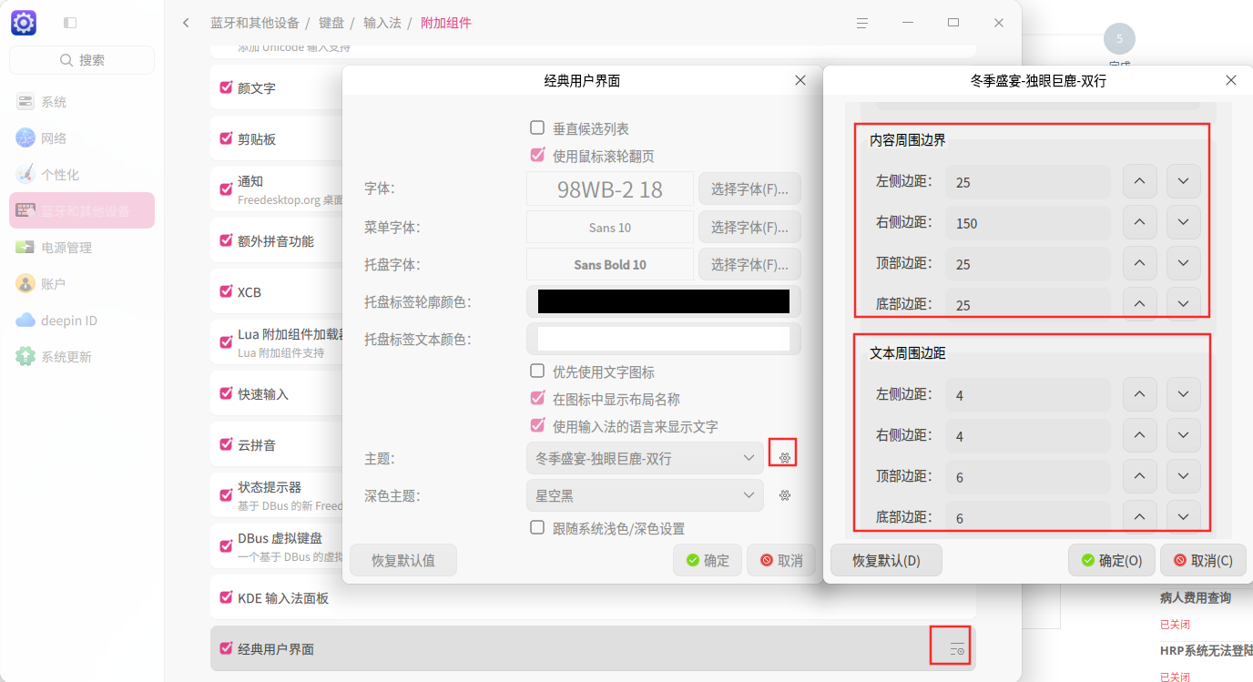Pick 托盘标签文本颜色 white swatch
1253x682 pixels.
pos(664,339)
